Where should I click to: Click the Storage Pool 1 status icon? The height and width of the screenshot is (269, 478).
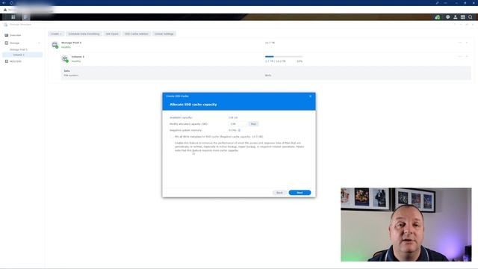55,45
